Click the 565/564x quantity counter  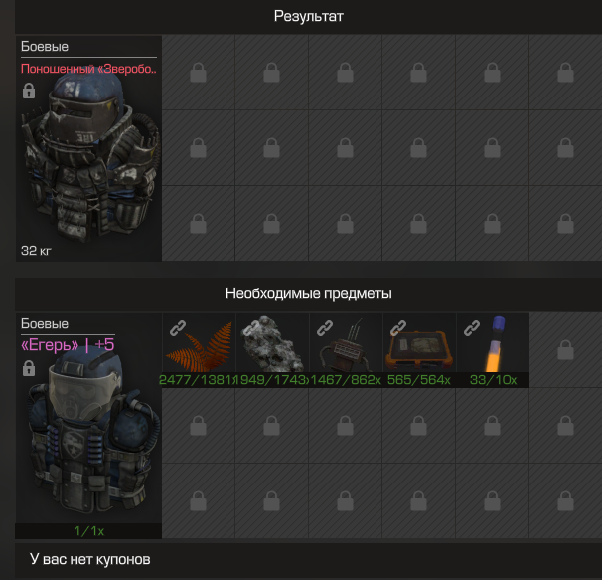419,380
